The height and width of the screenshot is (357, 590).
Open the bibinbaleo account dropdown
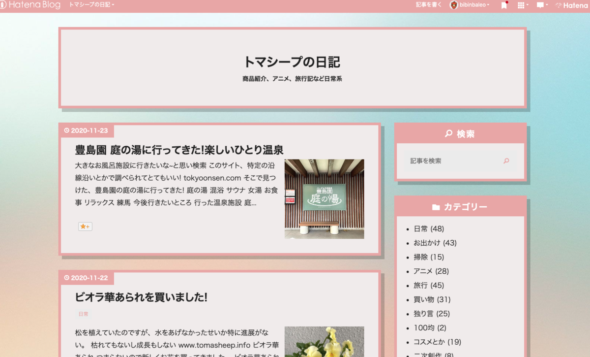pos(474,5)
